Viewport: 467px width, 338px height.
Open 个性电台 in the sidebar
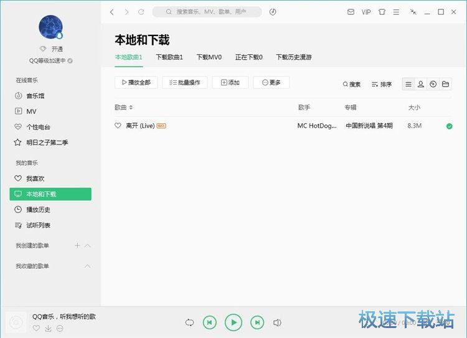pos(38,127)
